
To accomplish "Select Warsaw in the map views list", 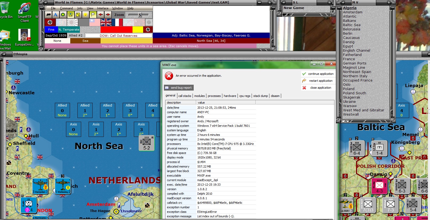I will (350, 106).
